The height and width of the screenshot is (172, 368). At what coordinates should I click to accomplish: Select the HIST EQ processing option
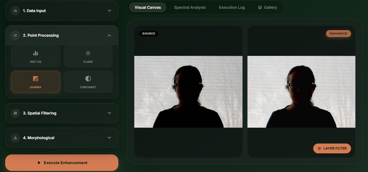(36, 56)
